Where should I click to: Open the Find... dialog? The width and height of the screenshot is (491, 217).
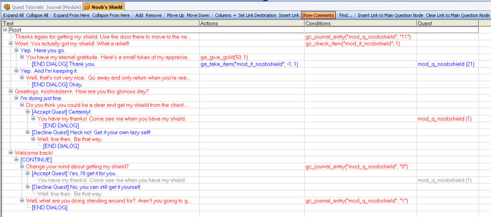345,15
